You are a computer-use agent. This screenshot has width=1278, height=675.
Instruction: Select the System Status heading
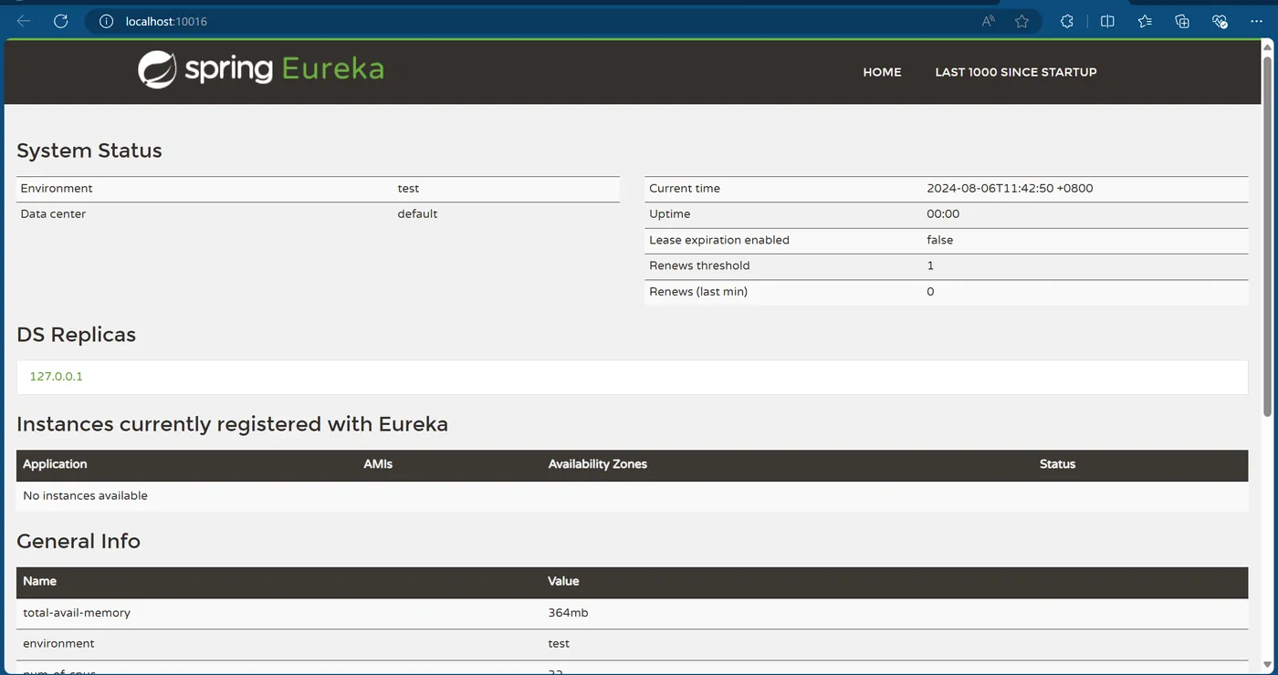pyautogui.click(x=89, y=151)
